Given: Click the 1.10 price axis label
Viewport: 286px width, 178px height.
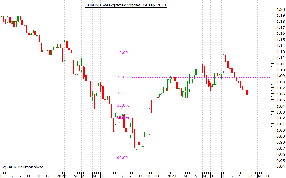Looking at the screenshot, I should [x=280, y=70].
